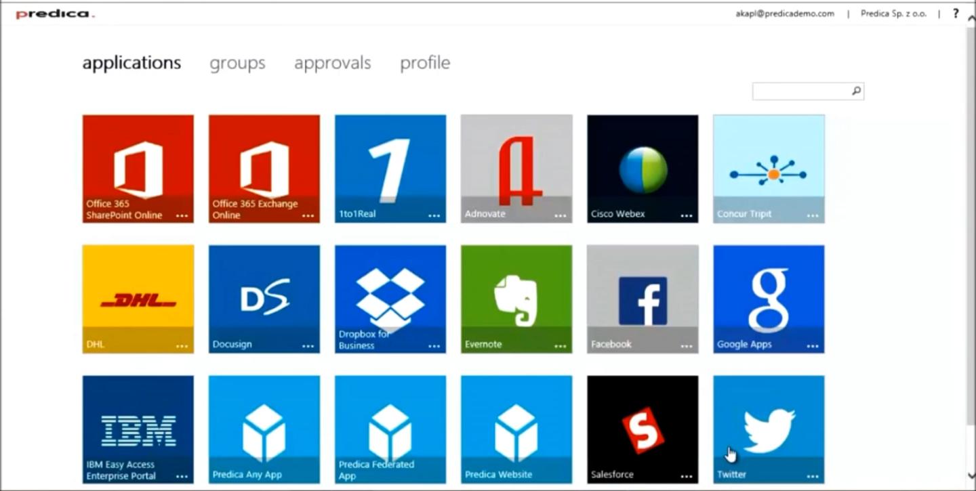The image size is (976, 491).
Task: Show more options on Twitter tile
Action: click(x=812, y=477)
